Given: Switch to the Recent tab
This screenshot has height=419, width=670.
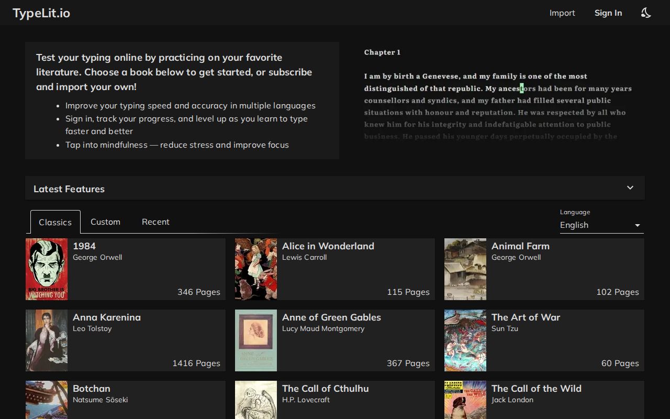Looking at the screenshot, I should click(x=155, y=222).
